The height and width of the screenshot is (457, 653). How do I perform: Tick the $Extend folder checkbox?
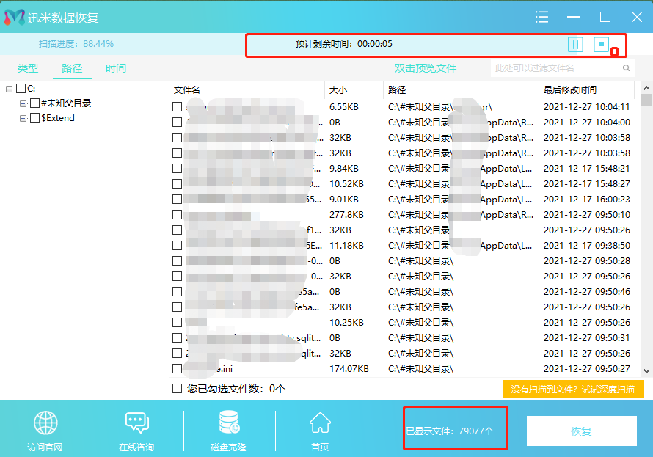34,118
